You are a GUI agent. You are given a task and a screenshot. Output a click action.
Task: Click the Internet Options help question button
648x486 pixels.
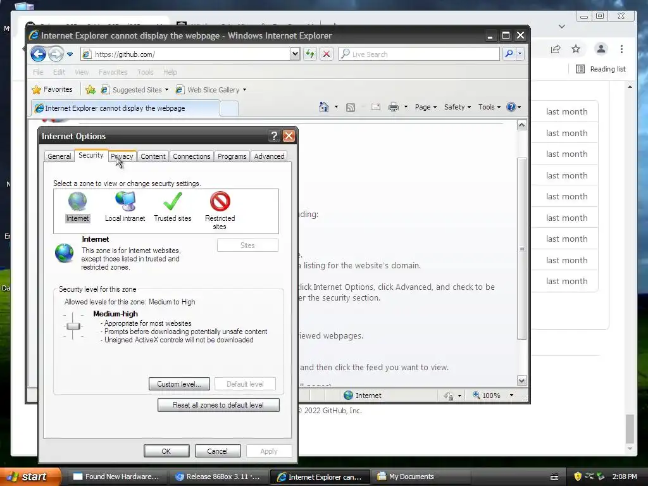(273, 136)
